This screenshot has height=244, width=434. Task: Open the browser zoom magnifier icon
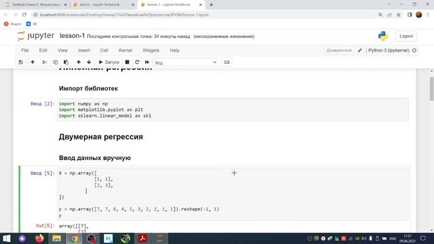(380, 15)
